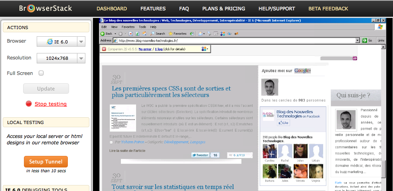The width and height of the screenshot is (393, 191).
Task: Click the IE Home icon
Action: 144,34
